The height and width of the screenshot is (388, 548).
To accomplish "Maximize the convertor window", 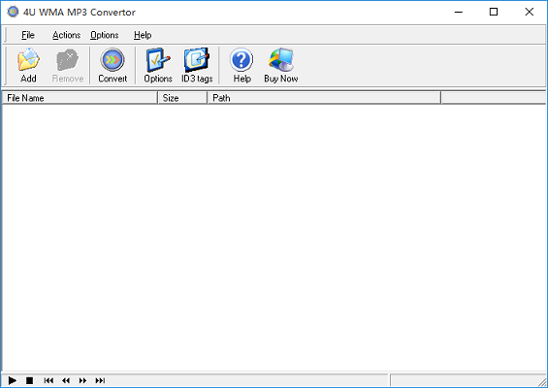I will [x=494, y=12].
